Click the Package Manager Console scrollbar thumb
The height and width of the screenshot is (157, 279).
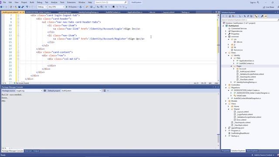pyautogui.click(x=218, y=139)
